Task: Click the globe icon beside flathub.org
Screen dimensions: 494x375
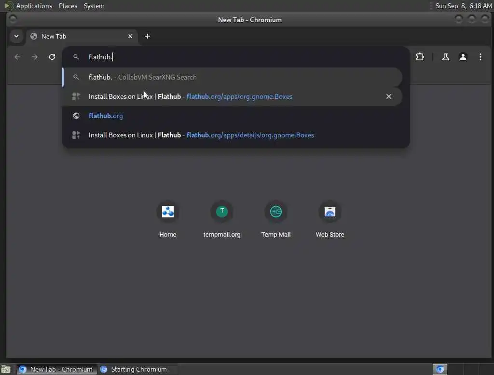Action: tap(76, 116)
